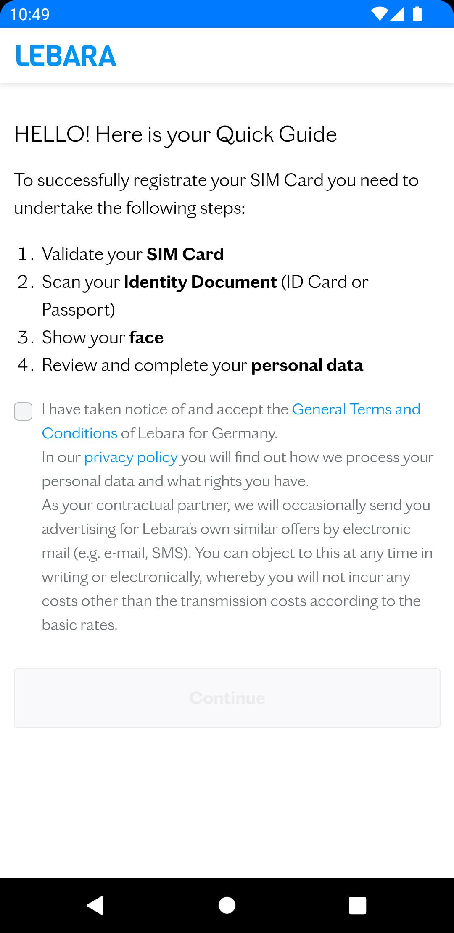Open the privacy policy link
The image size is (454, 933).
(131, 457)
